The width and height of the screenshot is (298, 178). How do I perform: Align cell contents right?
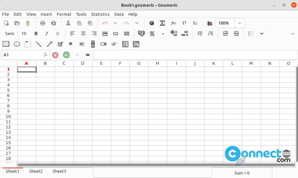point(94,34)
